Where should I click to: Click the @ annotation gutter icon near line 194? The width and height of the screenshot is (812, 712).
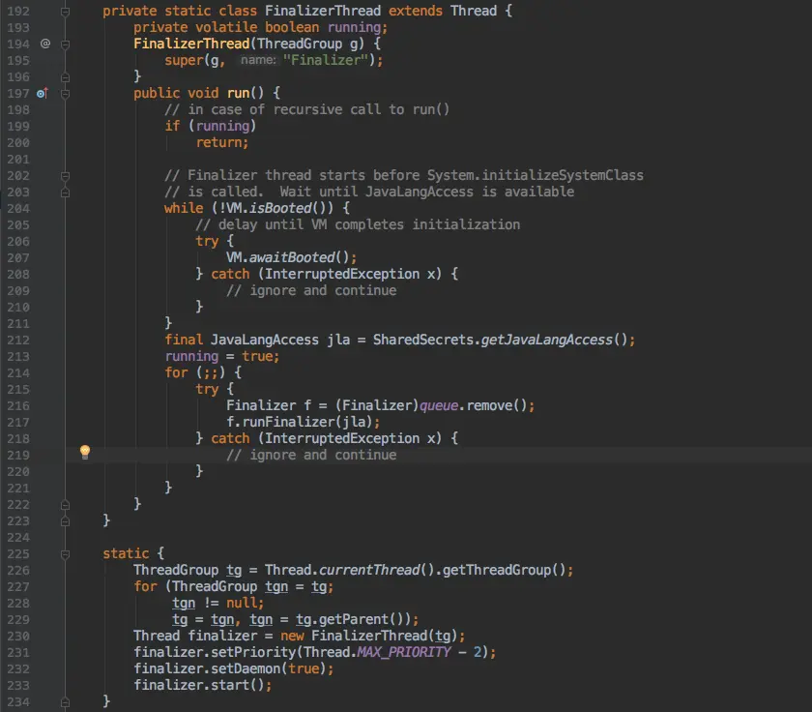click(x=44, y=44)
